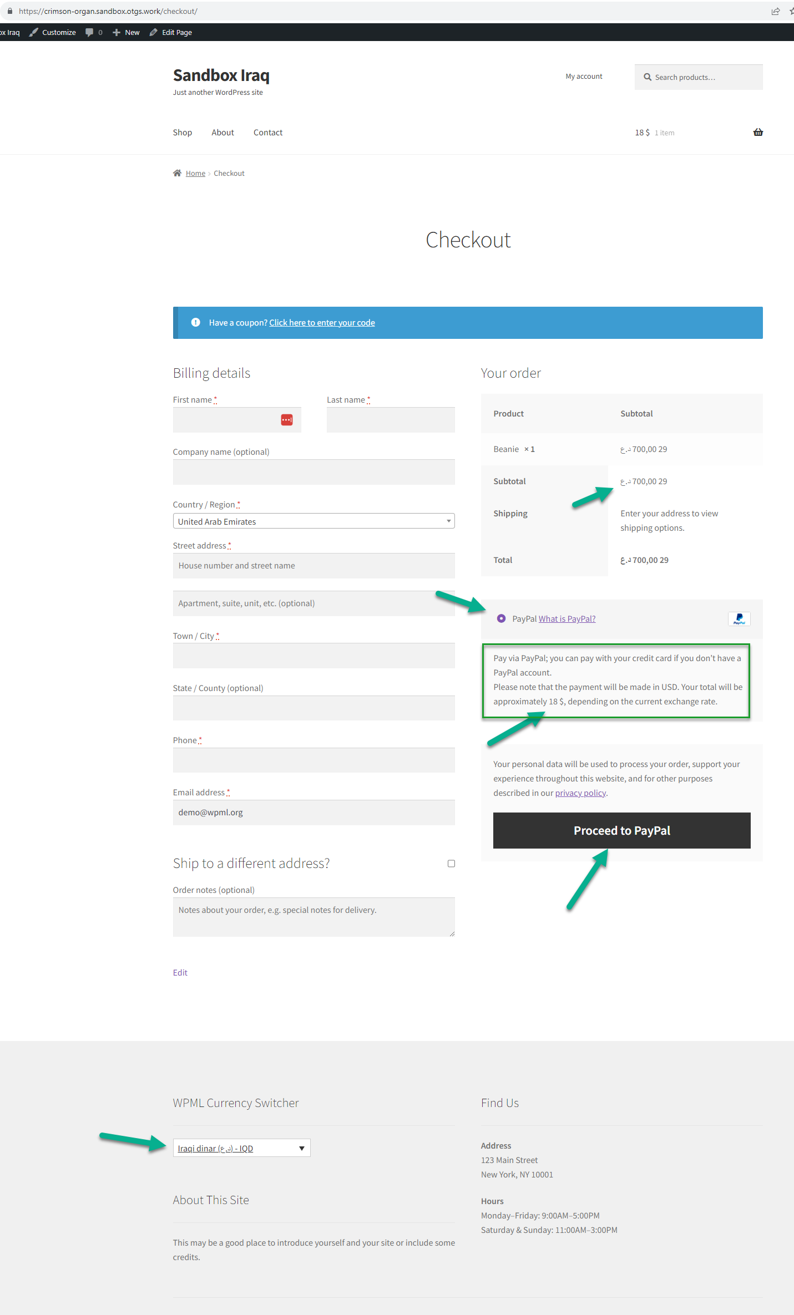Focus the Town / City input field
Viewport: 794px width, 1315px height.
point(314,656)
